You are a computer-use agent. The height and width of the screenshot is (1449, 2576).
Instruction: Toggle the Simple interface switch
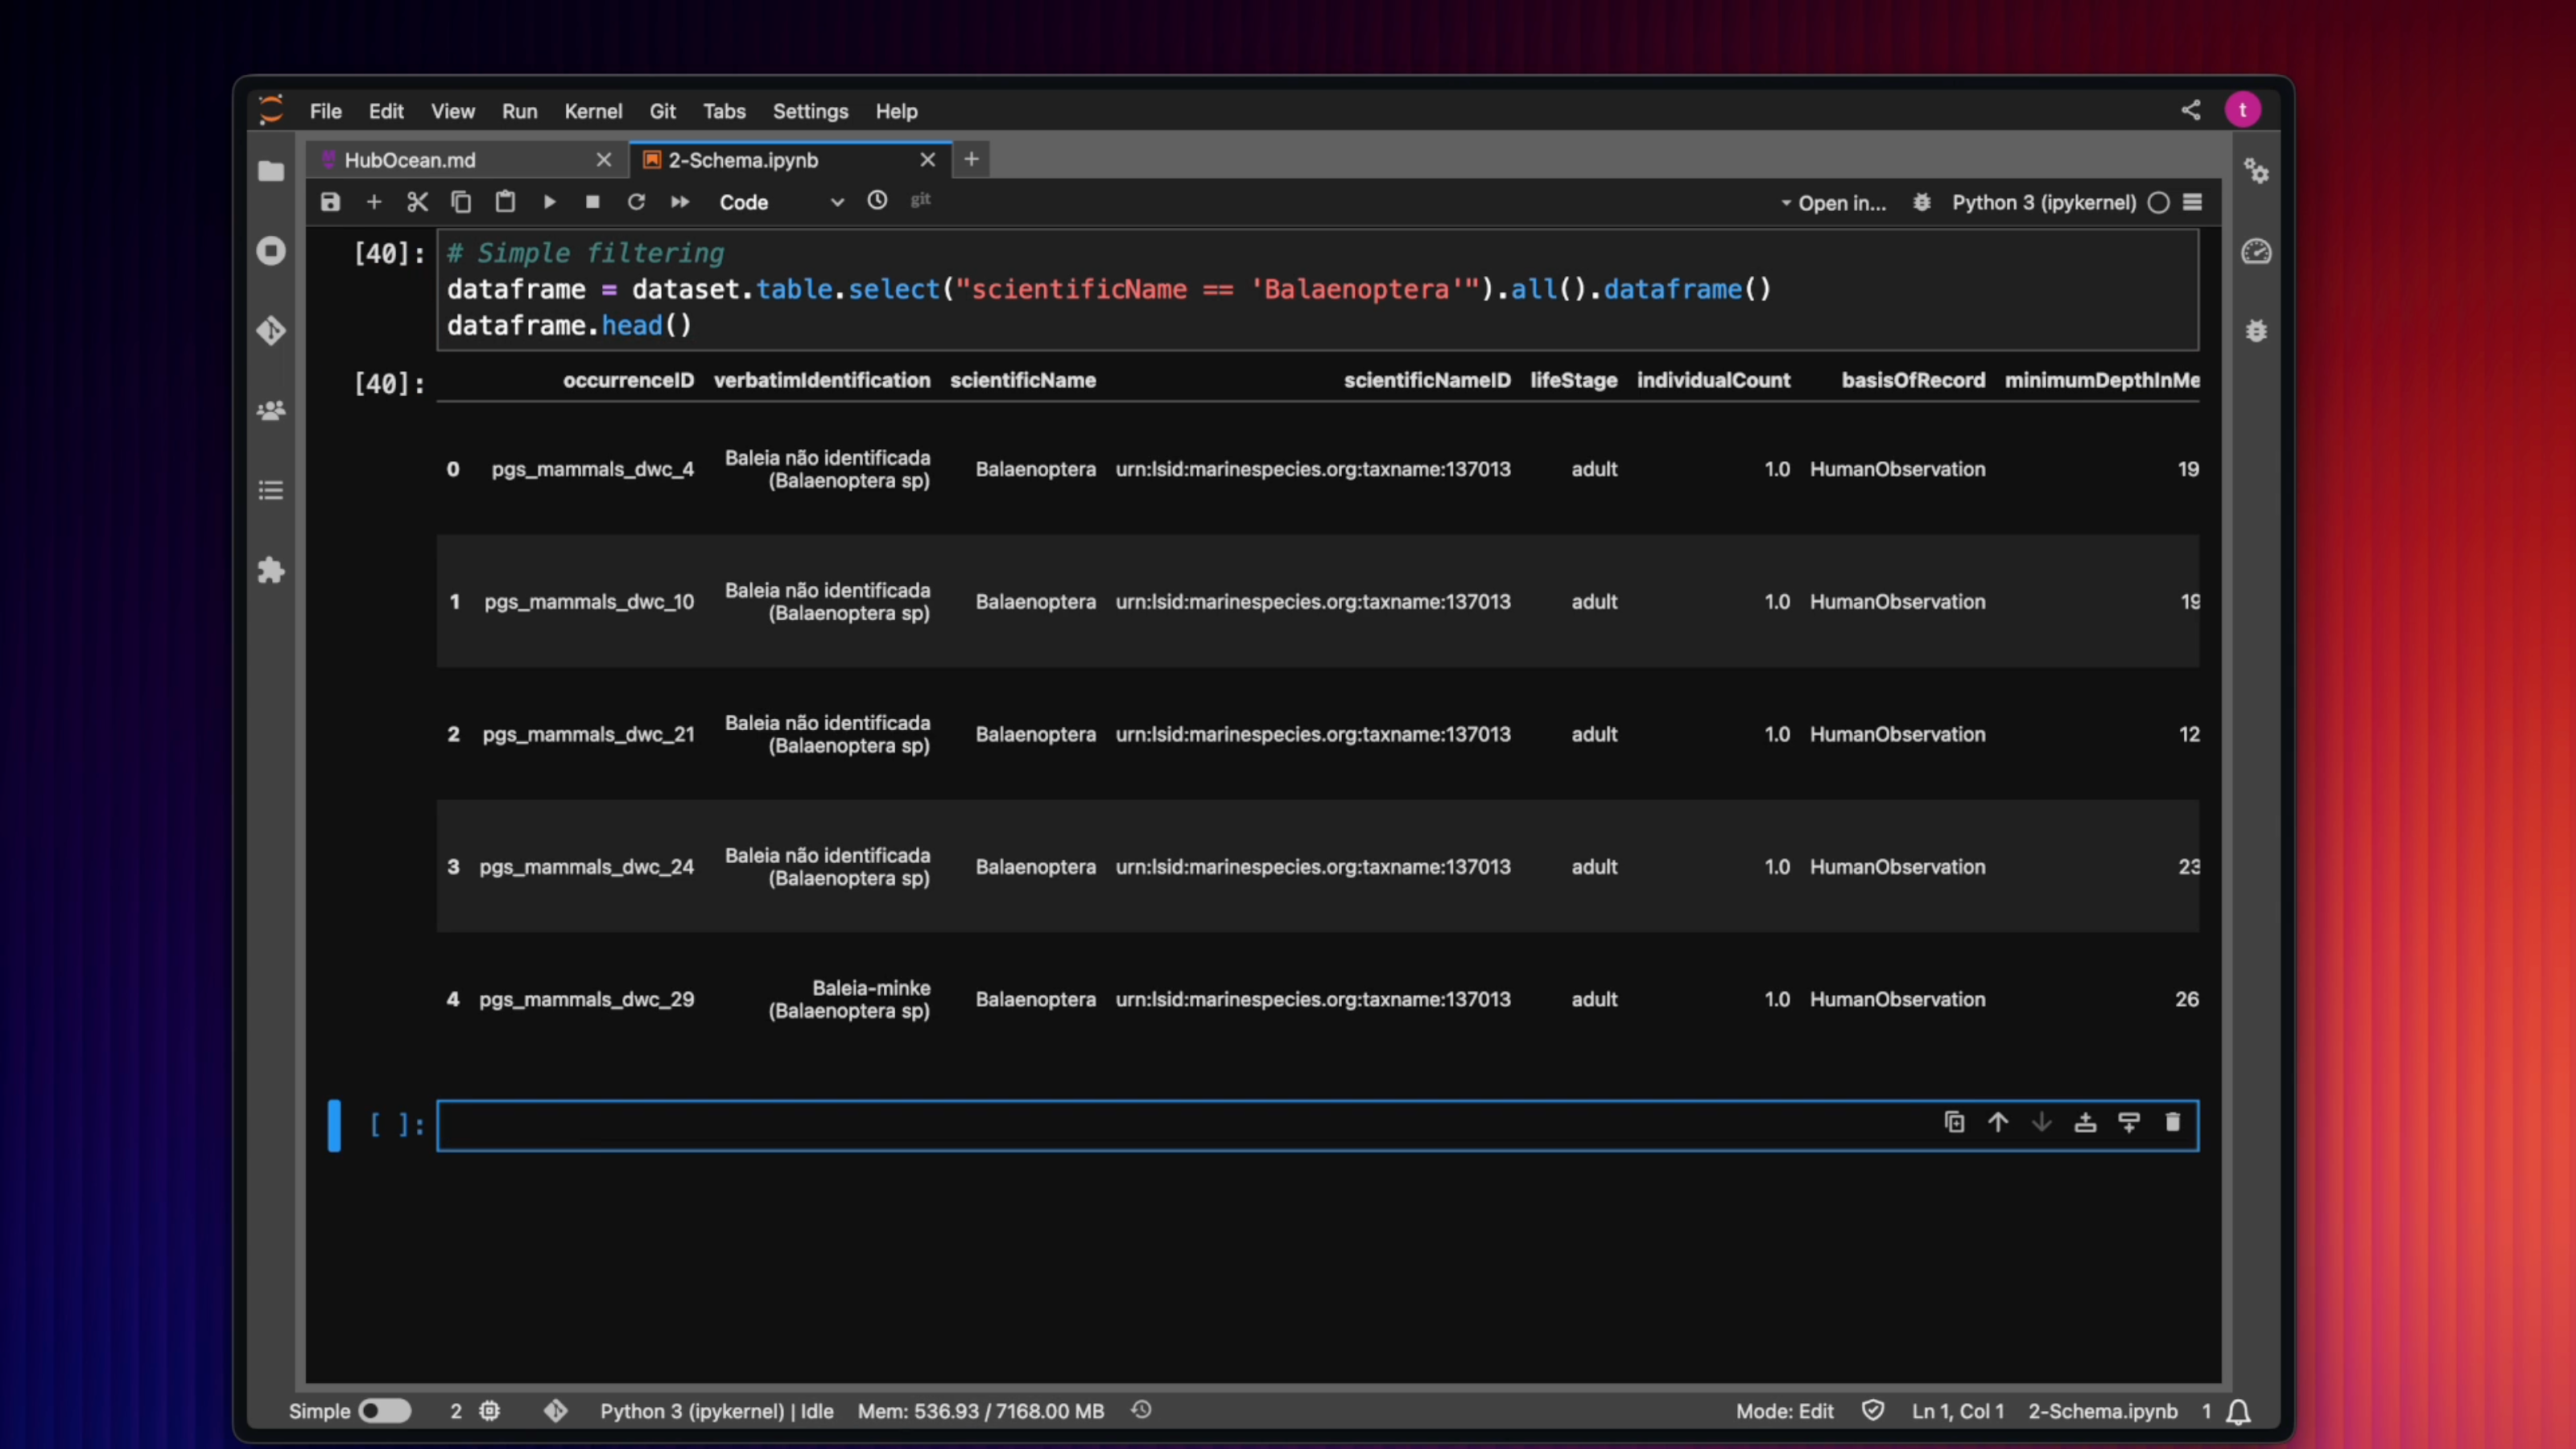384,1410
